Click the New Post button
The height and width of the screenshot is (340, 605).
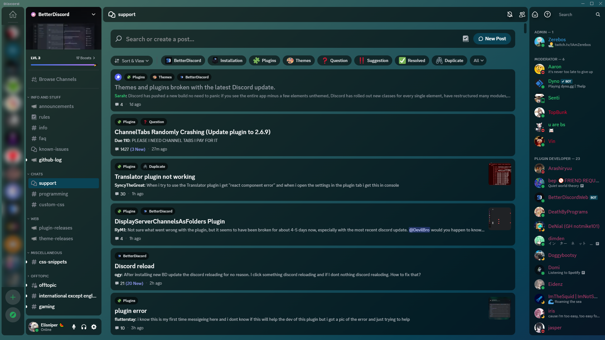pos(492,39)
